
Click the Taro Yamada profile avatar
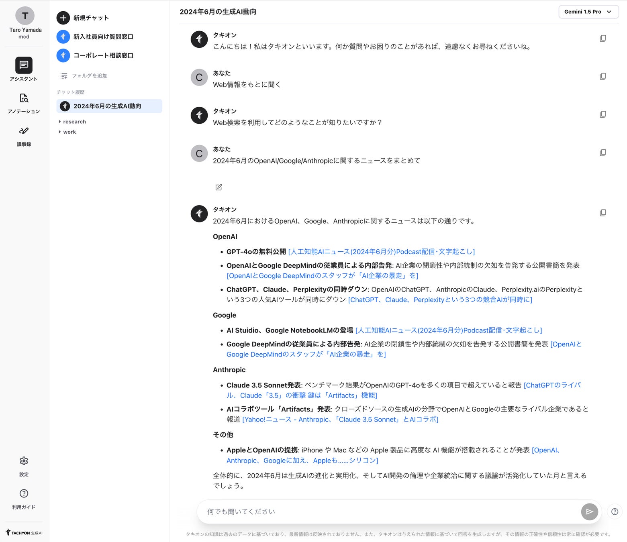(25, 16)
